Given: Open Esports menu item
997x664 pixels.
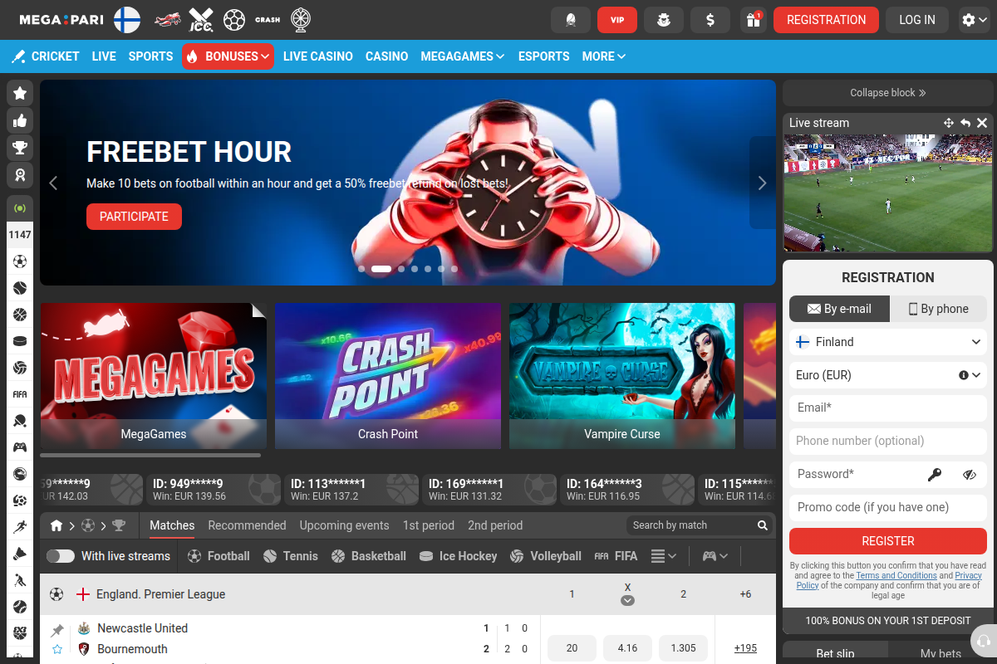Looking at the screenshot, I should tap(544, 56).
